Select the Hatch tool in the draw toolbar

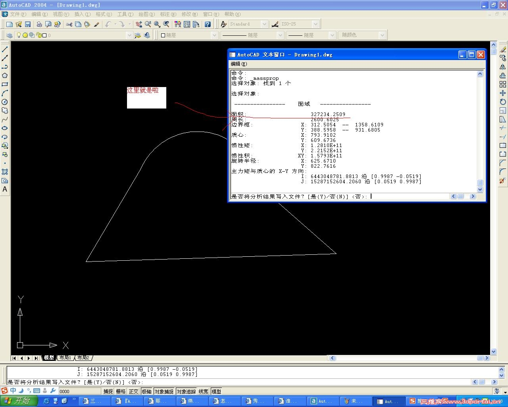(5, 172)
